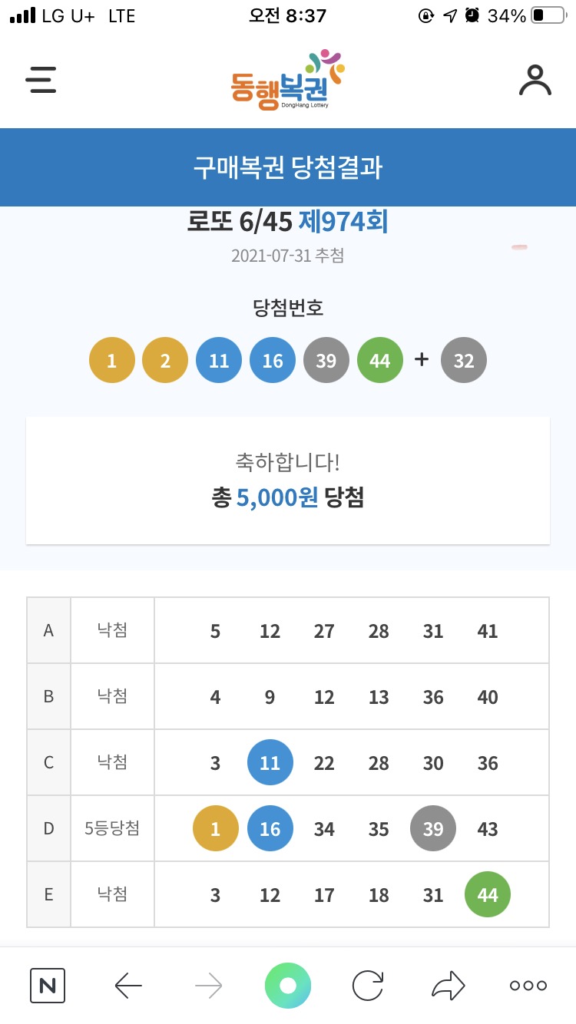The height and width of the screenshot is (1024, 576).
Task: Tap the 5,000원 prize amount
Action: (x=276, y=497)
